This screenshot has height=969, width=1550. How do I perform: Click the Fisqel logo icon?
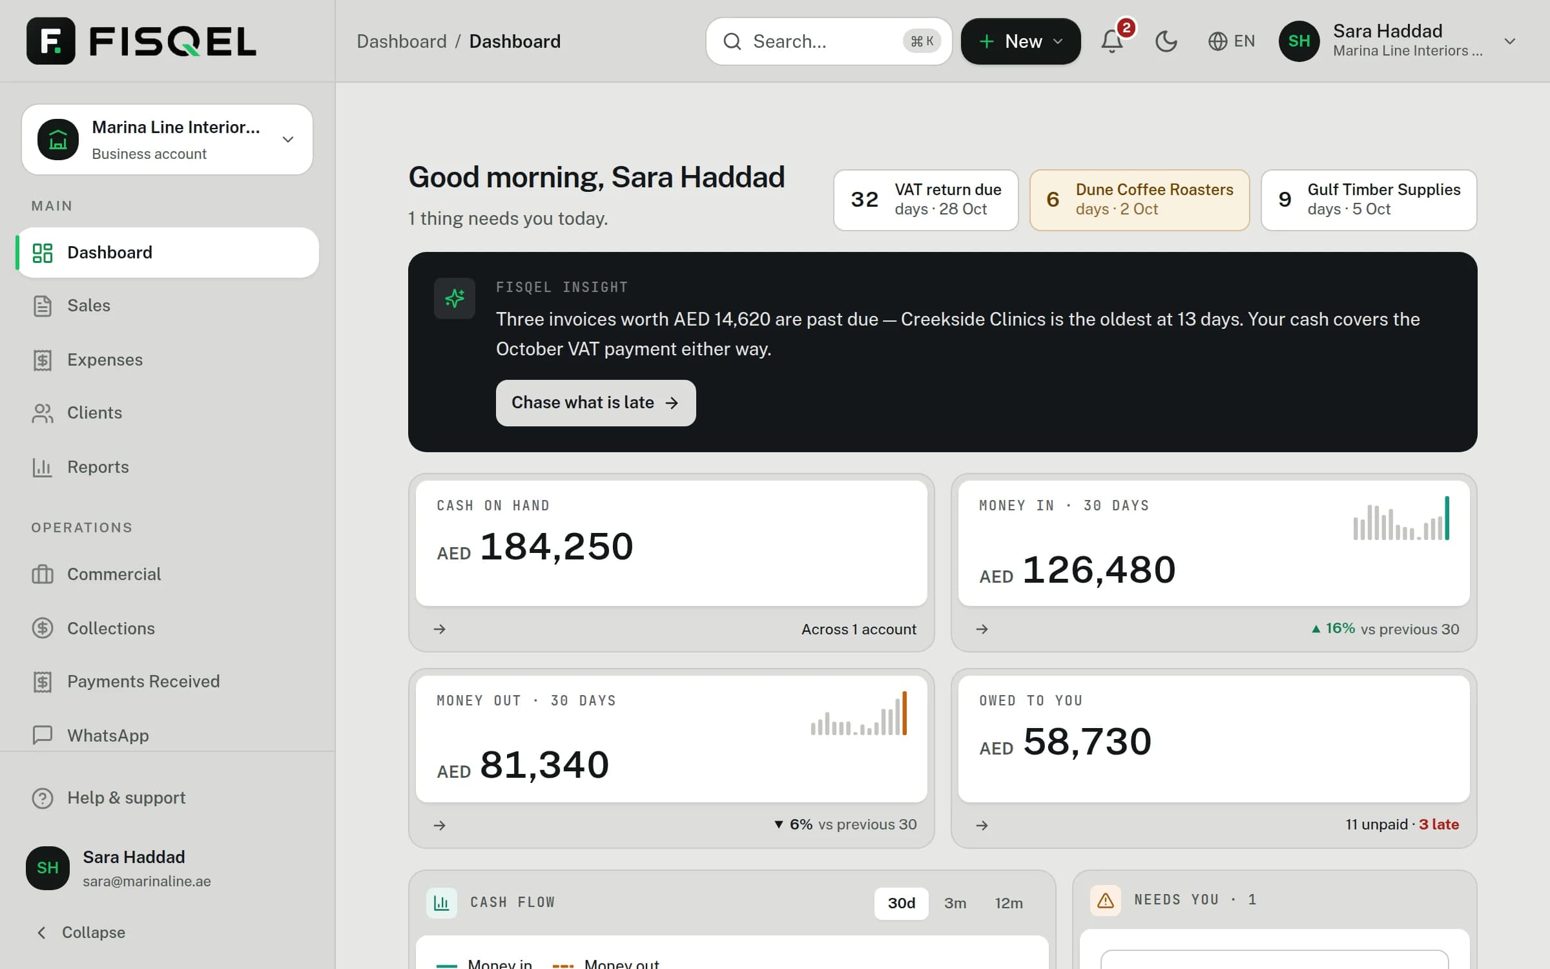[x=50, y=41]
